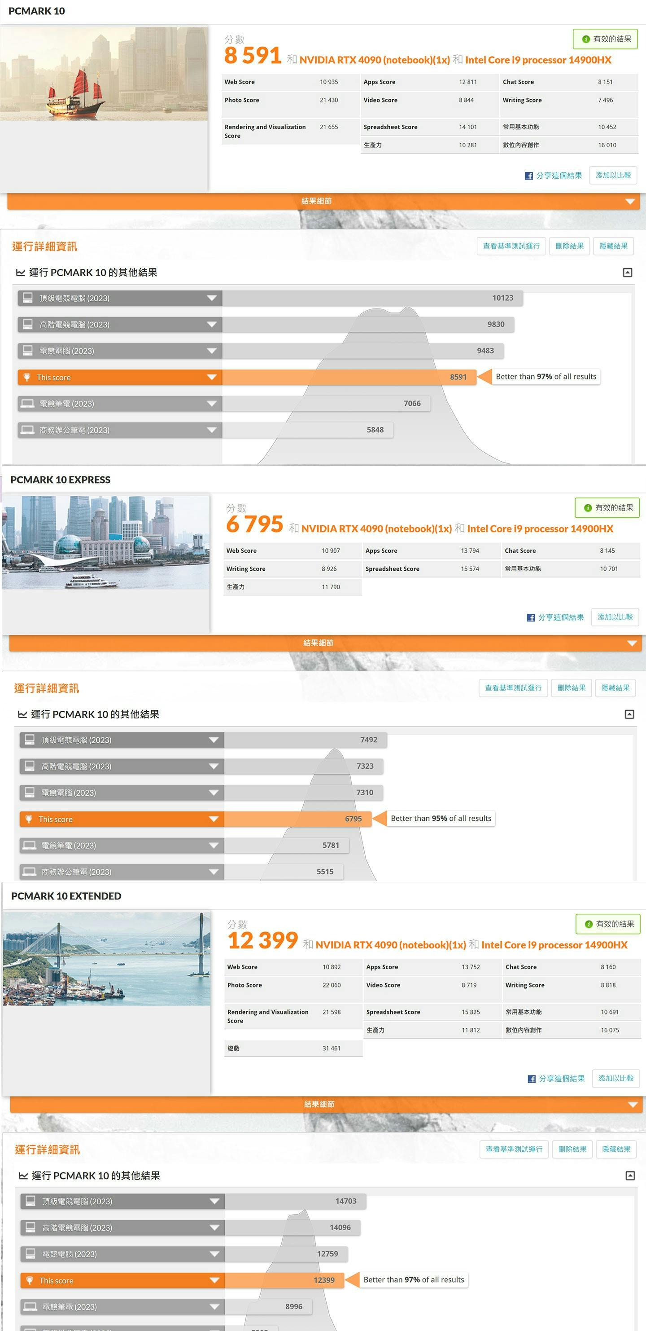The image size is (646, 1331).
Task: Click the PCMark 10 Express city skyline thumbnail
Action: (106, 542)
